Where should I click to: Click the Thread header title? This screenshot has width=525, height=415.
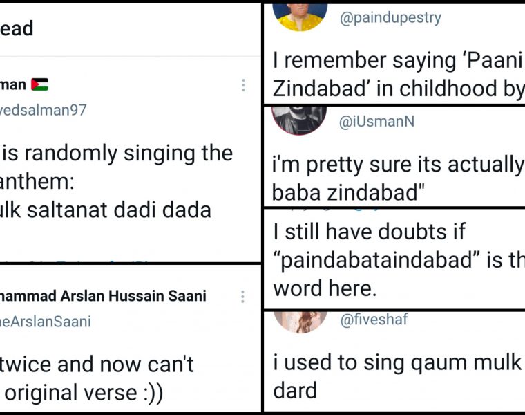click(17, 29)
